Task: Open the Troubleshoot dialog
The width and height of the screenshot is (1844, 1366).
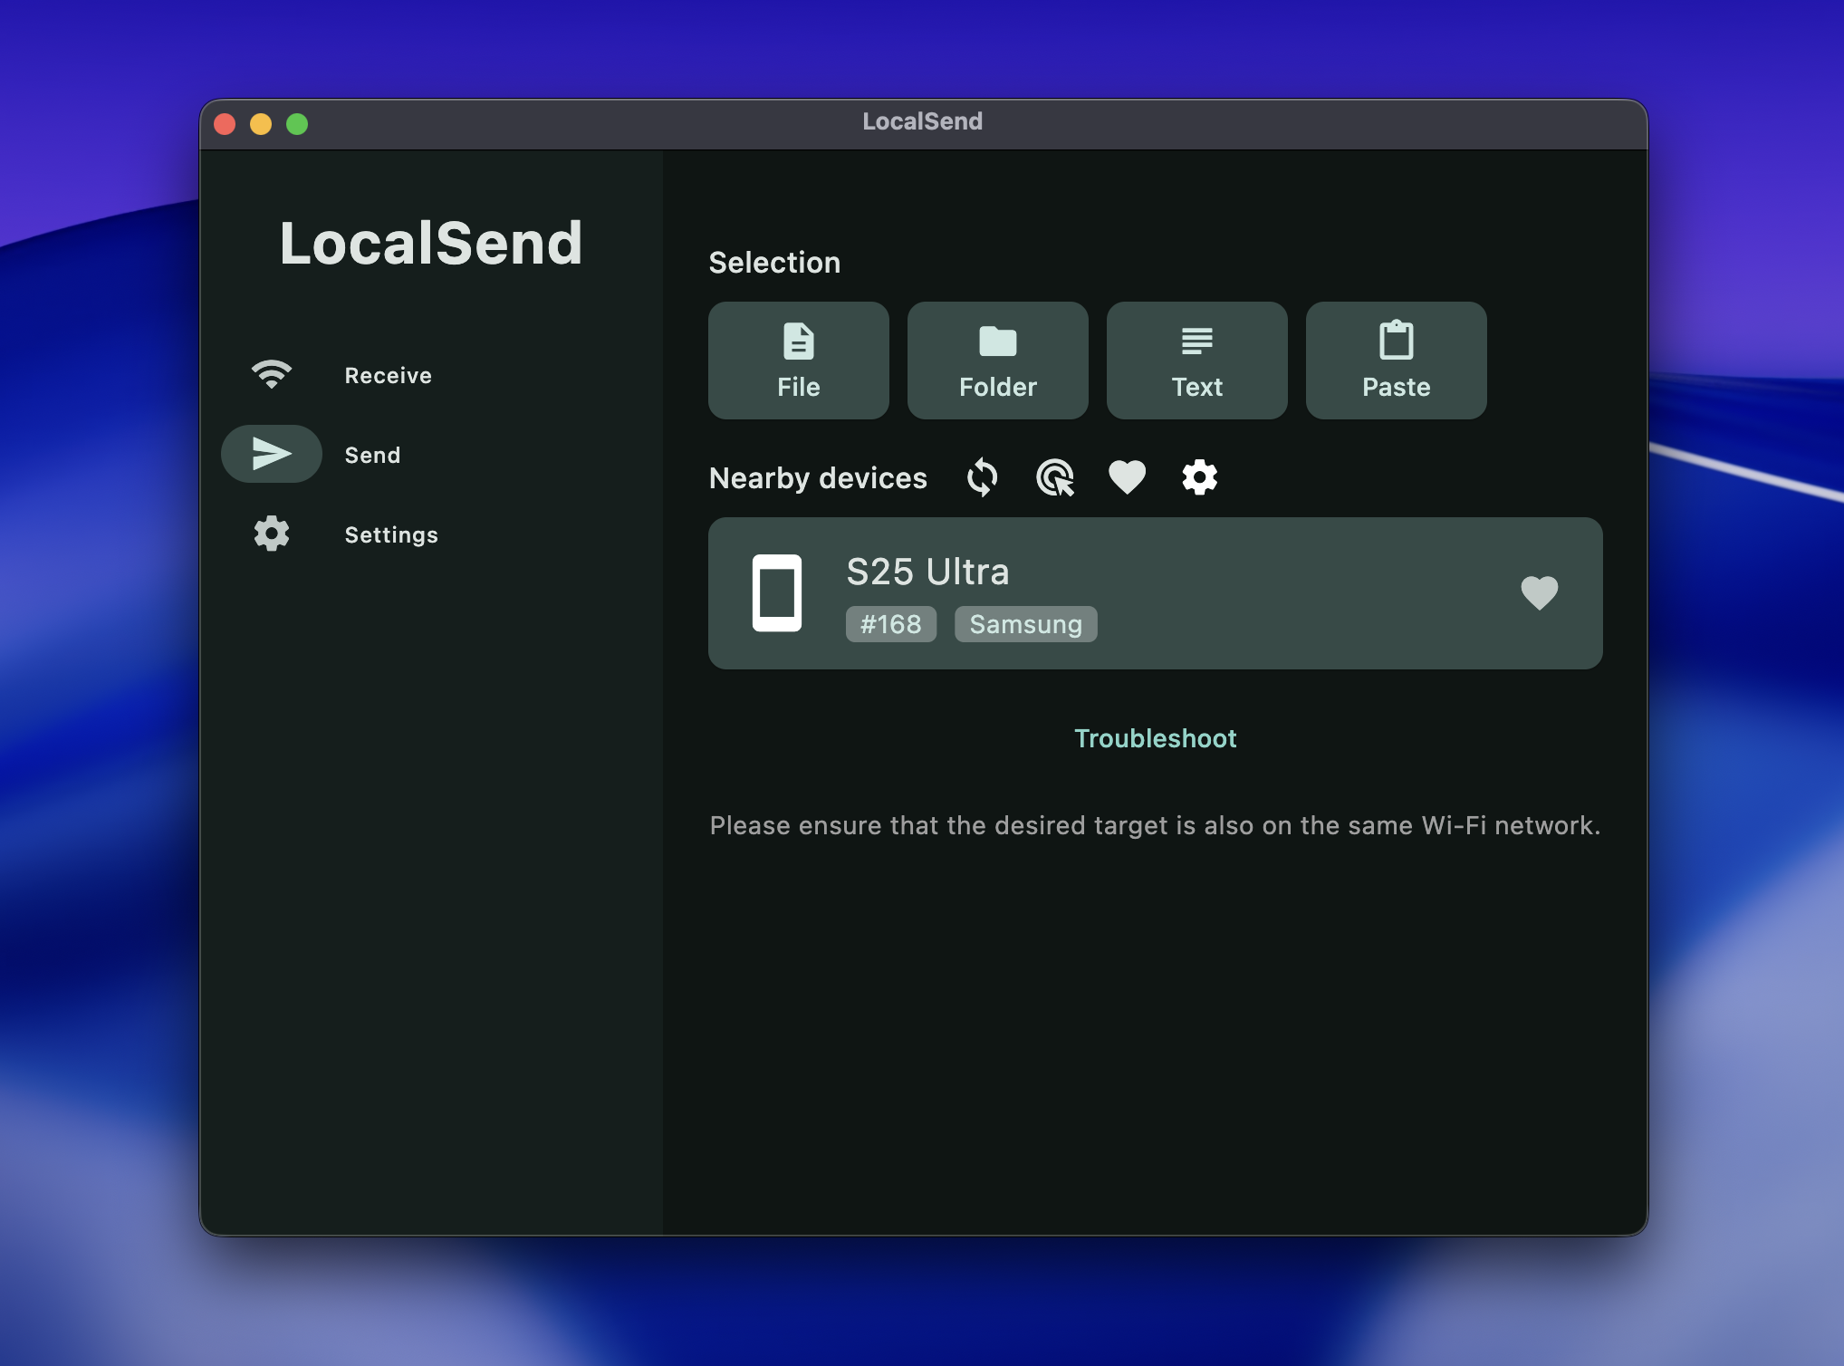Action: (x=1155, y=738)
